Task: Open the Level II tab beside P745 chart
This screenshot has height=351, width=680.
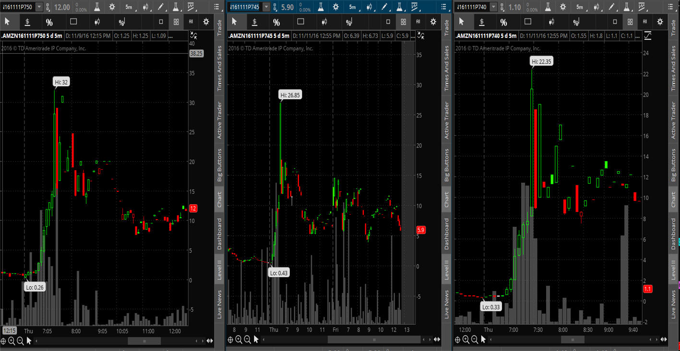Action: [x=446, y=270]
